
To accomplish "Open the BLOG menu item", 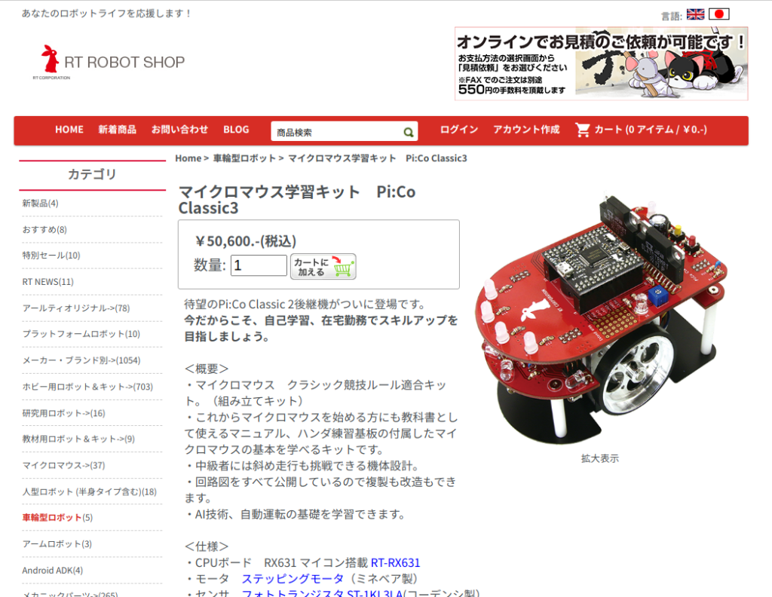I will click(236, 130).
